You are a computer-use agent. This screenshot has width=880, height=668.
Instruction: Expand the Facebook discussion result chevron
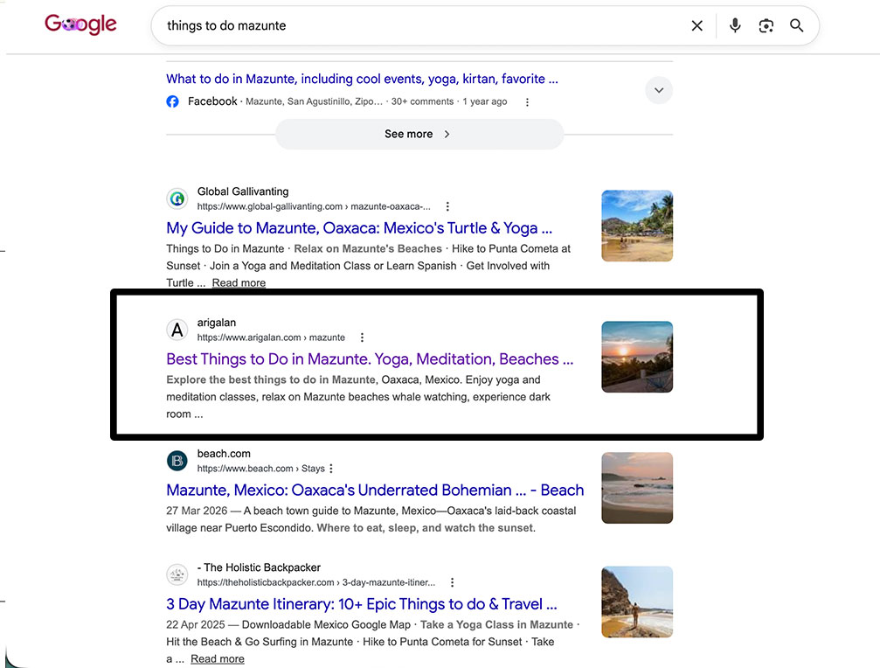[x=659, y=90]
